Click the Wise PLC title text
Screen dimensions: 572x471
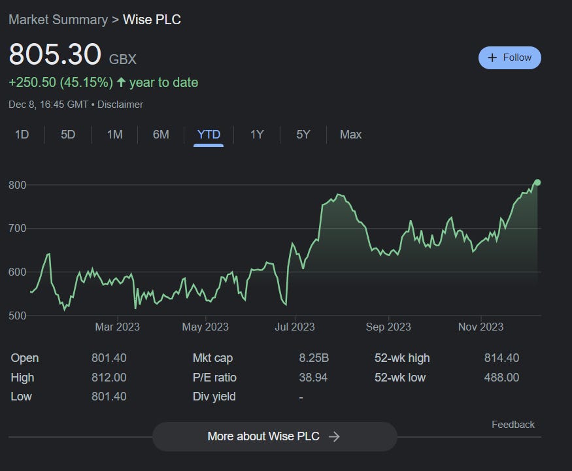click(152, 20)
